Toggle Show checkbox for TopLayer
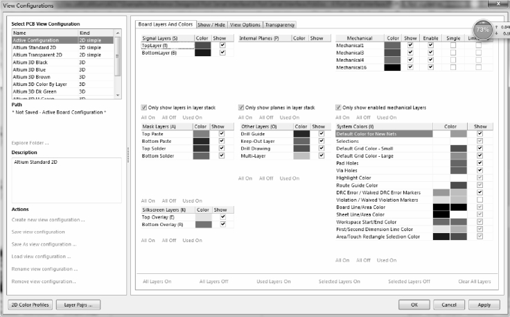Image resolution: width=510 pixels, height=317 pixels. [x=222, y=45]
